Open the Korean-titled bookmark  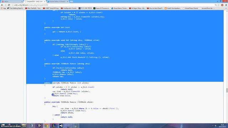(x=85, y=8)
